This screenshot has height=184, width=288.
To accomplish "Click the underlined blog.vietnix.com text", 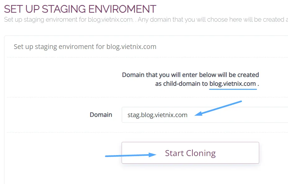I will point(233,84).
